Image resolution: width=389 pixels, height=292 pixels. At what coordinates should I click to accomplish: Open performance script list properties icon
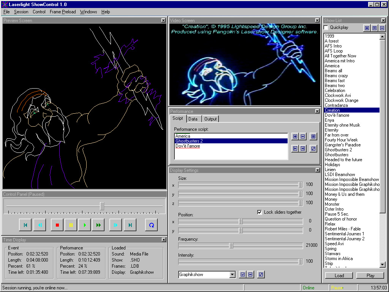(x=313, y=136)
